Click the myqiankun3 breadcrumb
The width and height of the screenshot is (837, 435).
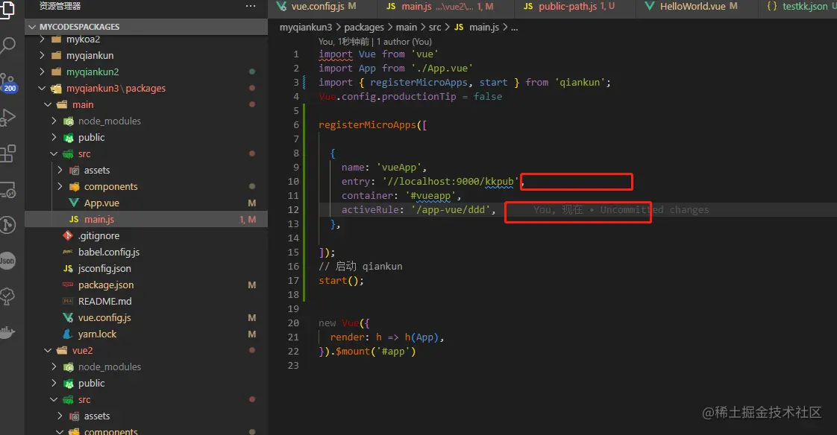306,27
